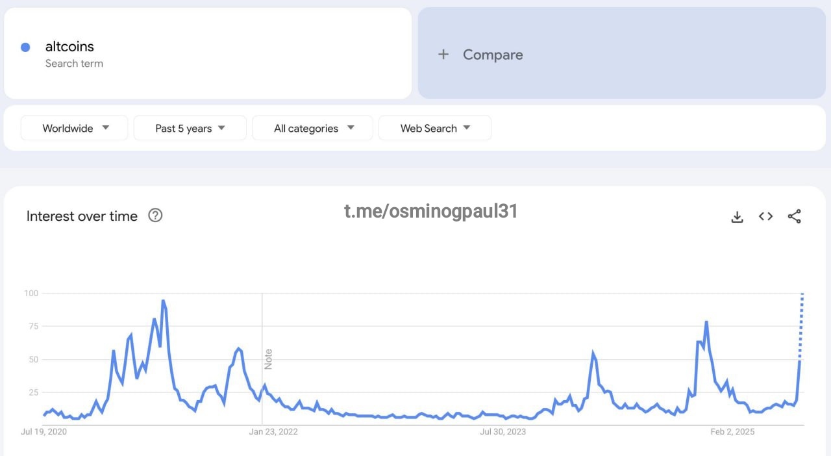Open the All categories dropdown

312,128
